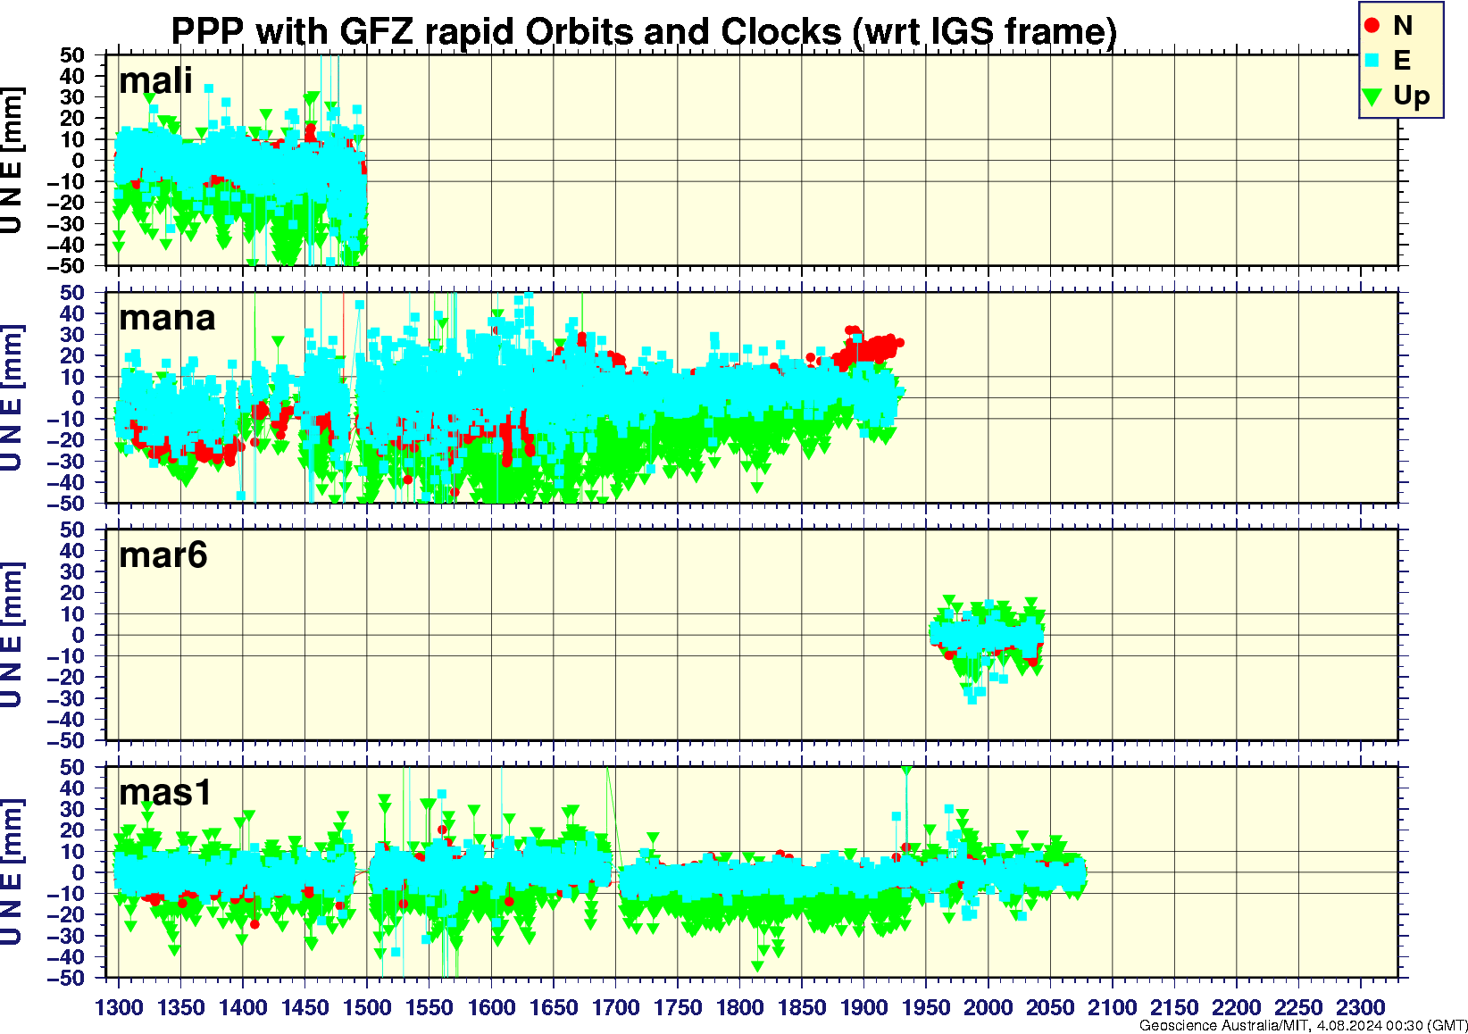Click the x-axis label 1500

click(x=367, y=1007)
